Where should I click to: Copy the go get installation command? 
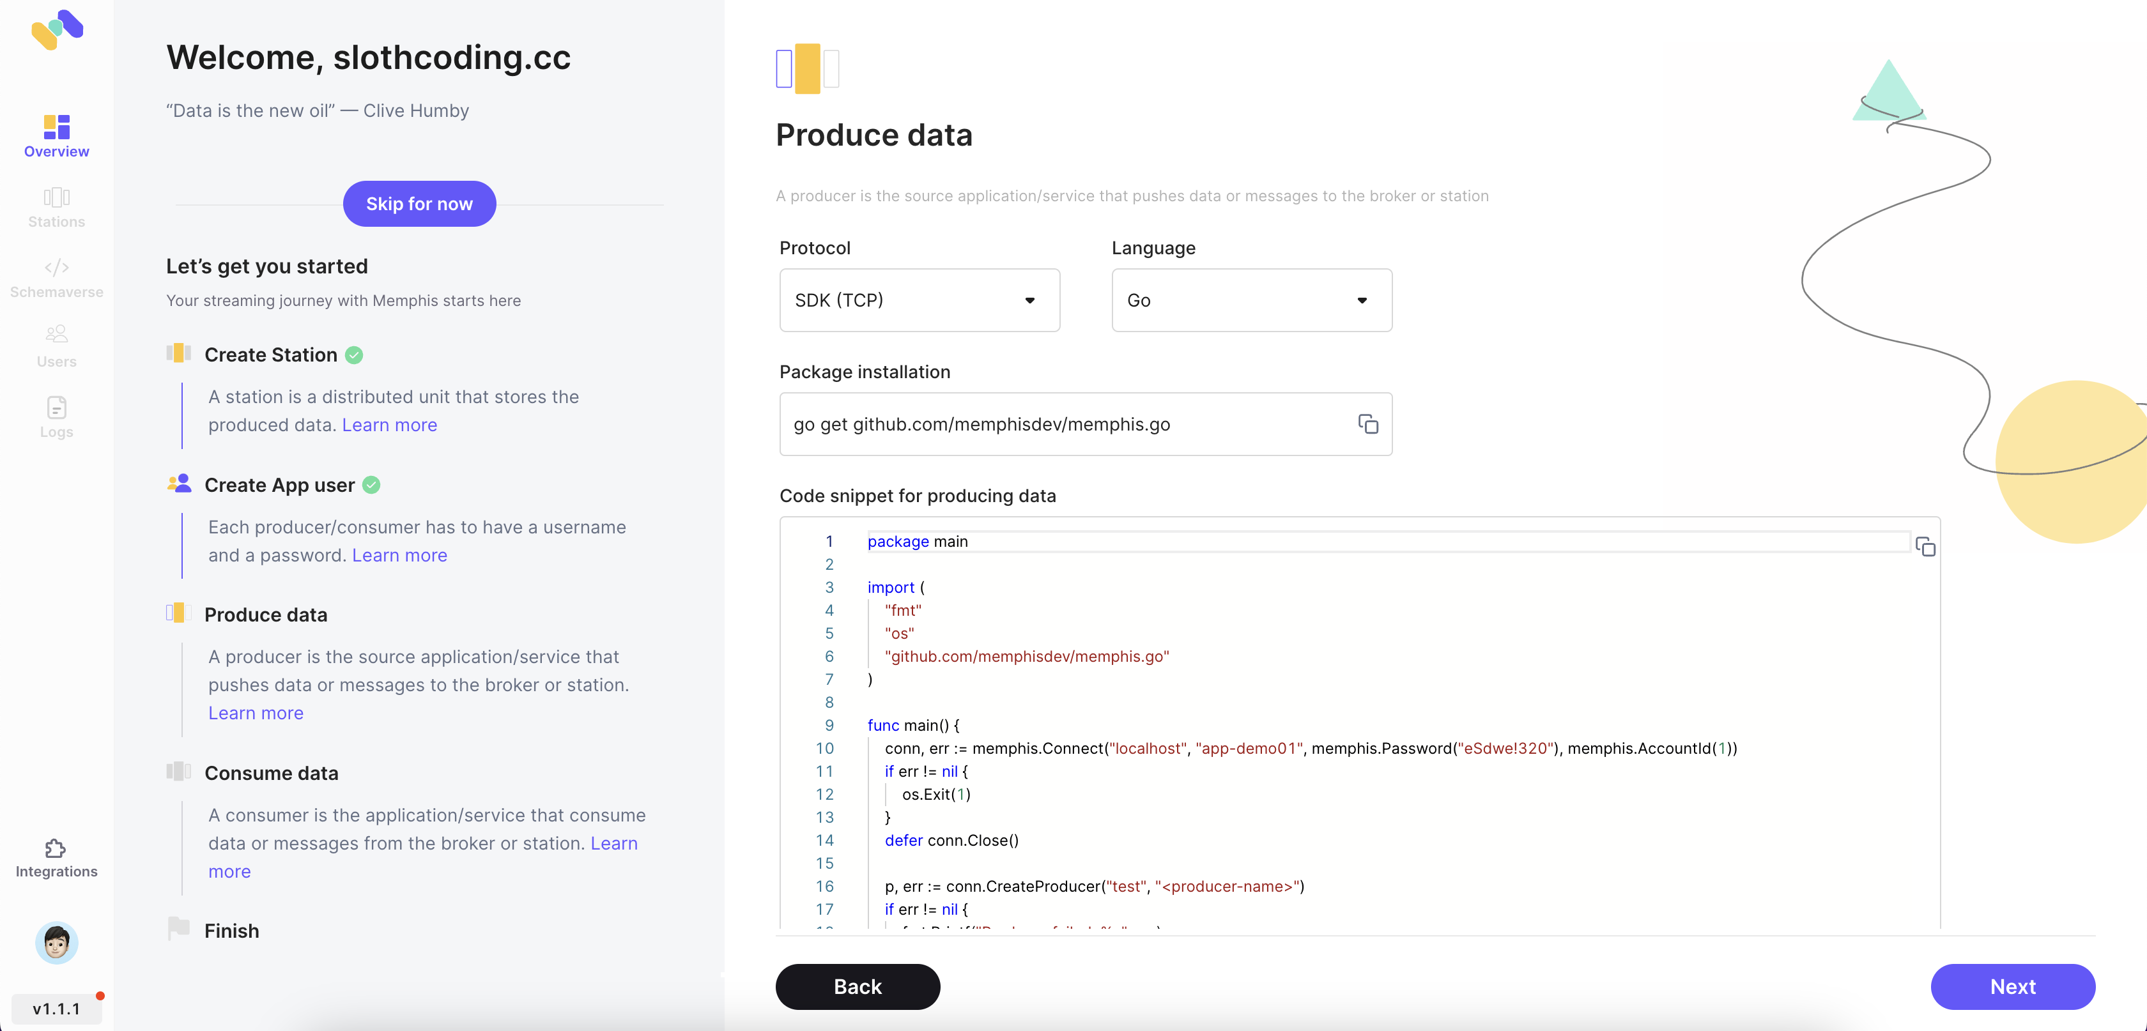pos(1367,424)
